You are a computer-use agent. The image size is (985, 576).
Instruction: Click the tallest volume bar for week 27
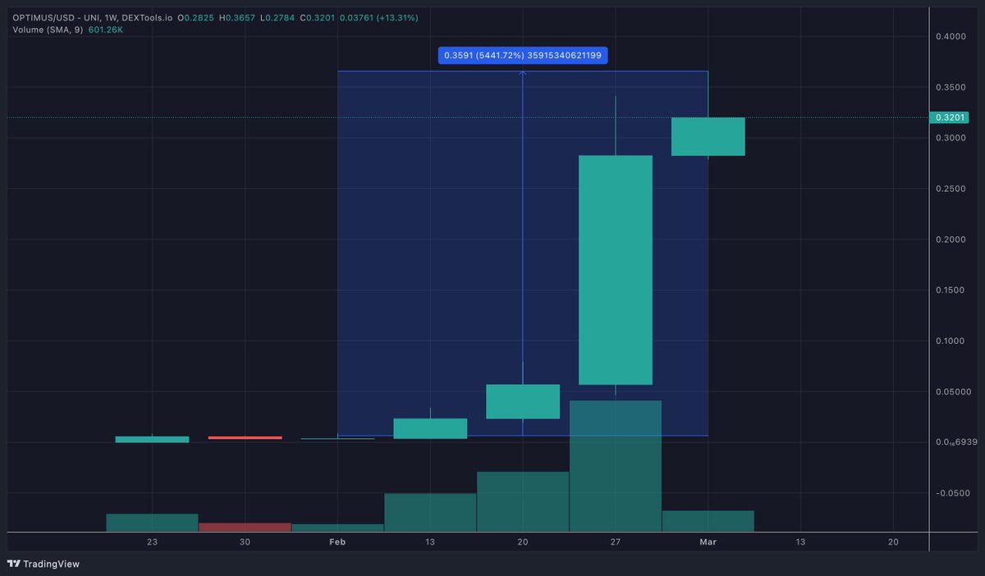click(x=616, y=466)
